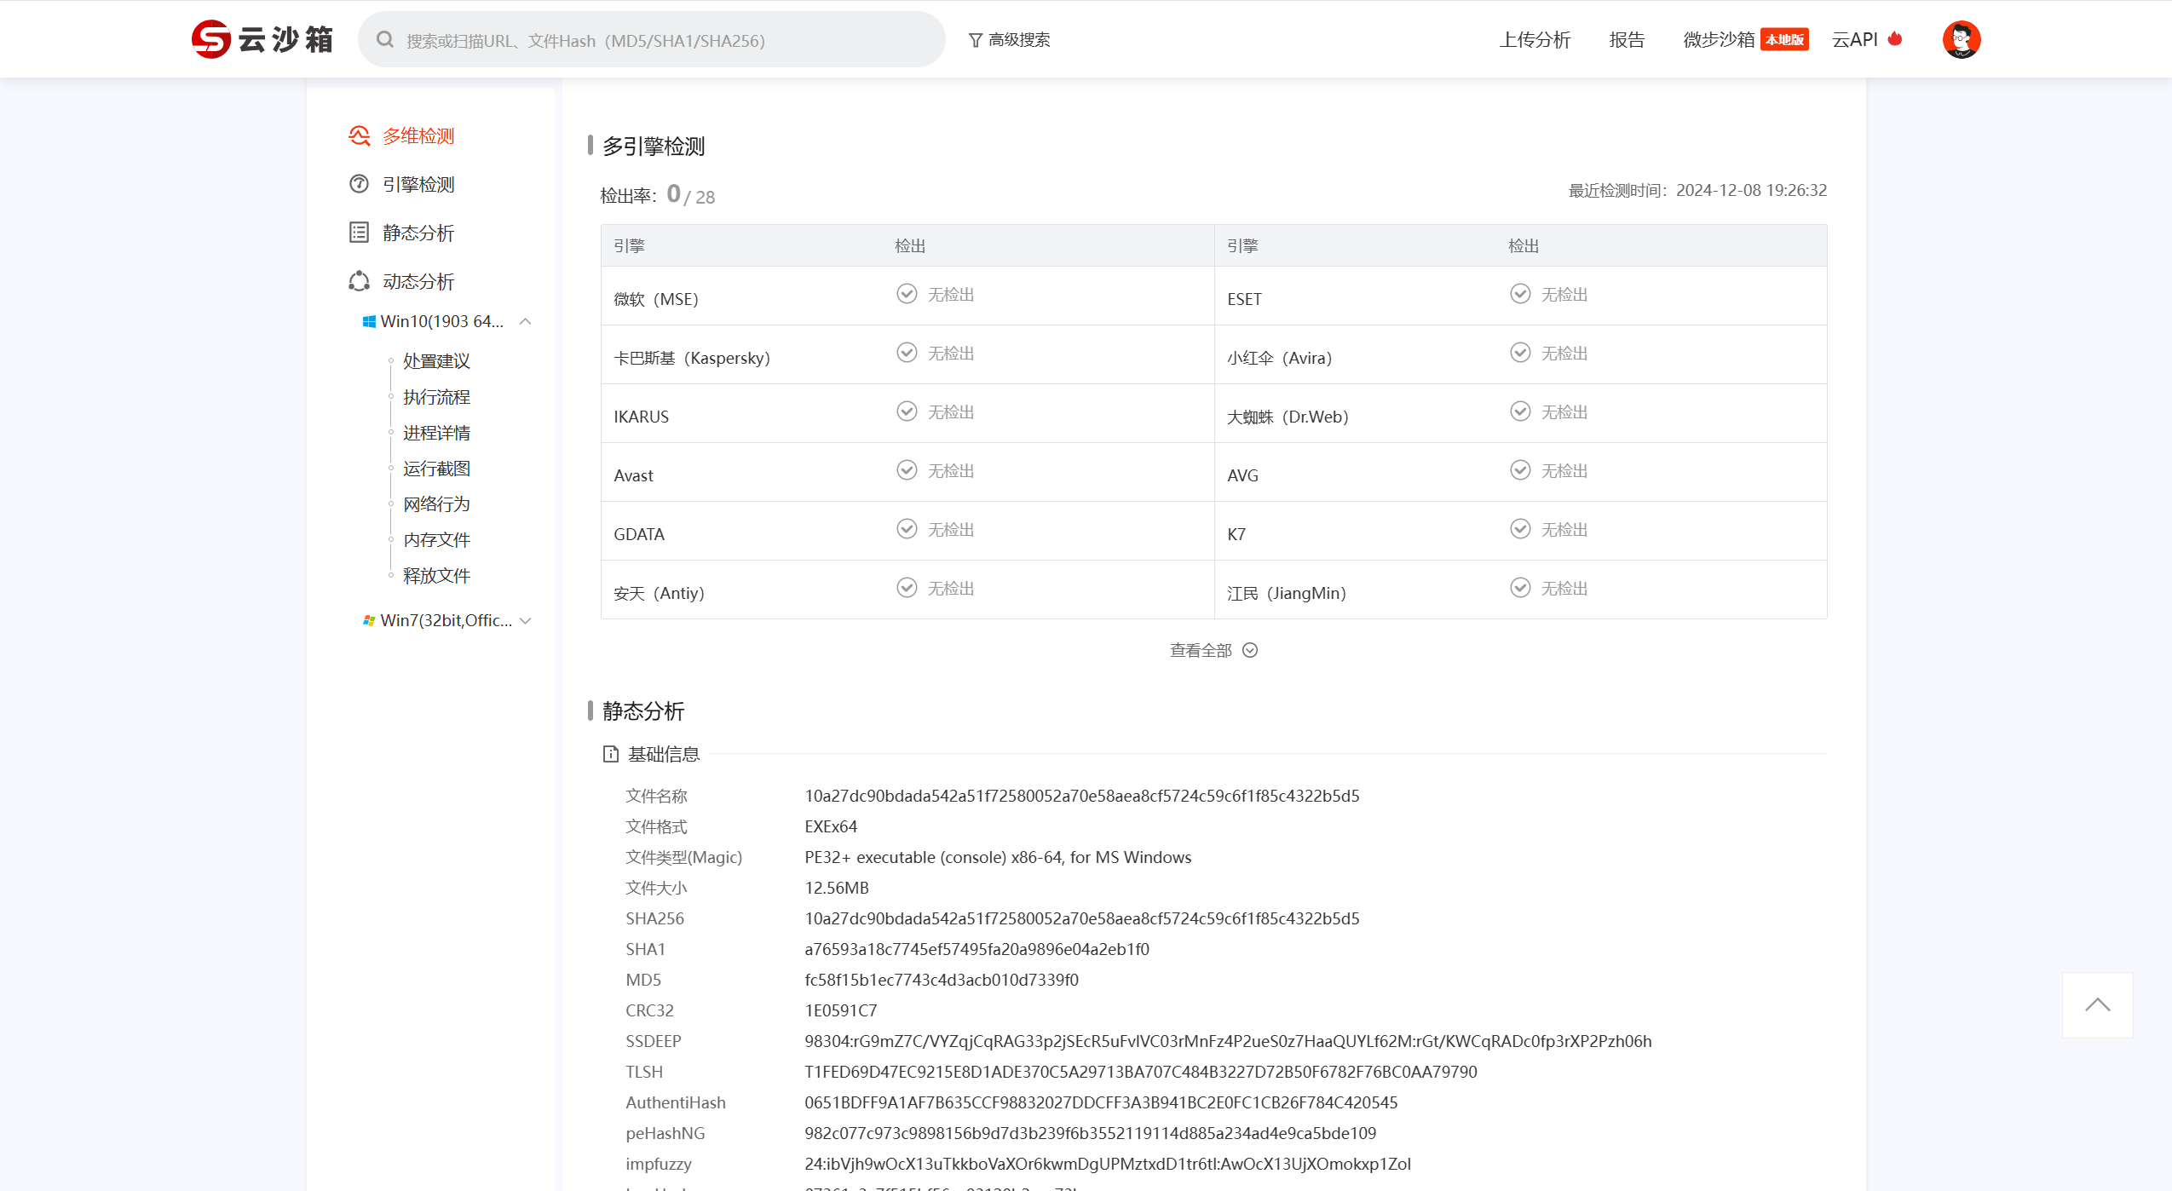Viewport: 2172px width, 1191px height.
Task: Click the IKARUS row check-circle icon
Action: pos(907,411)
